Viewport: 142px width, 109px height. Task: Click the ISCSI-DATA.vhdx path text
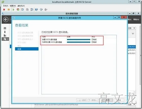56,105
